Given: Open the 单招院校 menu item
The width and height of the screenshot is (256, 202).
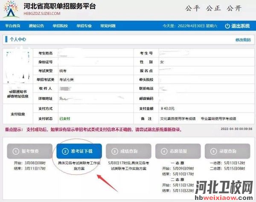Looking at the screenshot, I should [x=60, y=26].
